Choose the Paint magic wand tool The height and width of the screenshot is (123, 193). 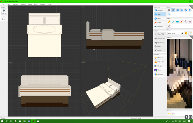[x=169, y=26]
